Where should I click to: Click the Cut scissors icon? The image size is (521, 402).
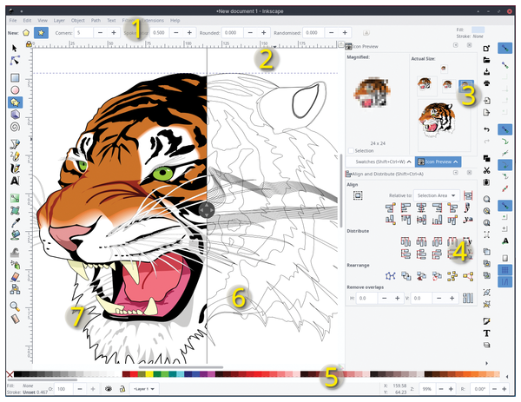[x=487, y=170]
